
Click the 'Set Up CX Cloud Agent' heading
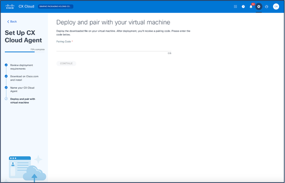23,37
